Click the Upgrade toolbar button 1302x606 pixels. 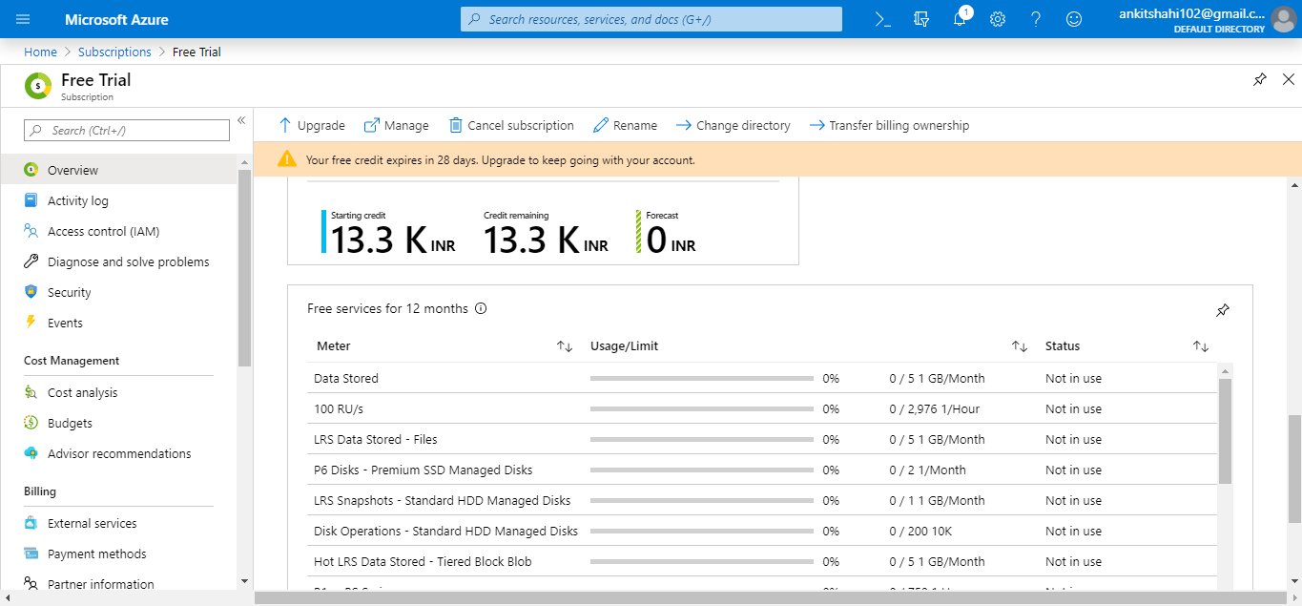[x=311, y=125]
